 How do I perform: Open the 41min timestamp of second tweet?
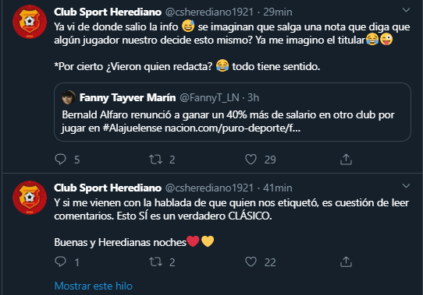click(x=278, y=188)
